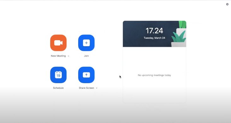Click the Share Screen arrow icon
The height and width of the screenshot is (123, 231).
pos(86,75)
